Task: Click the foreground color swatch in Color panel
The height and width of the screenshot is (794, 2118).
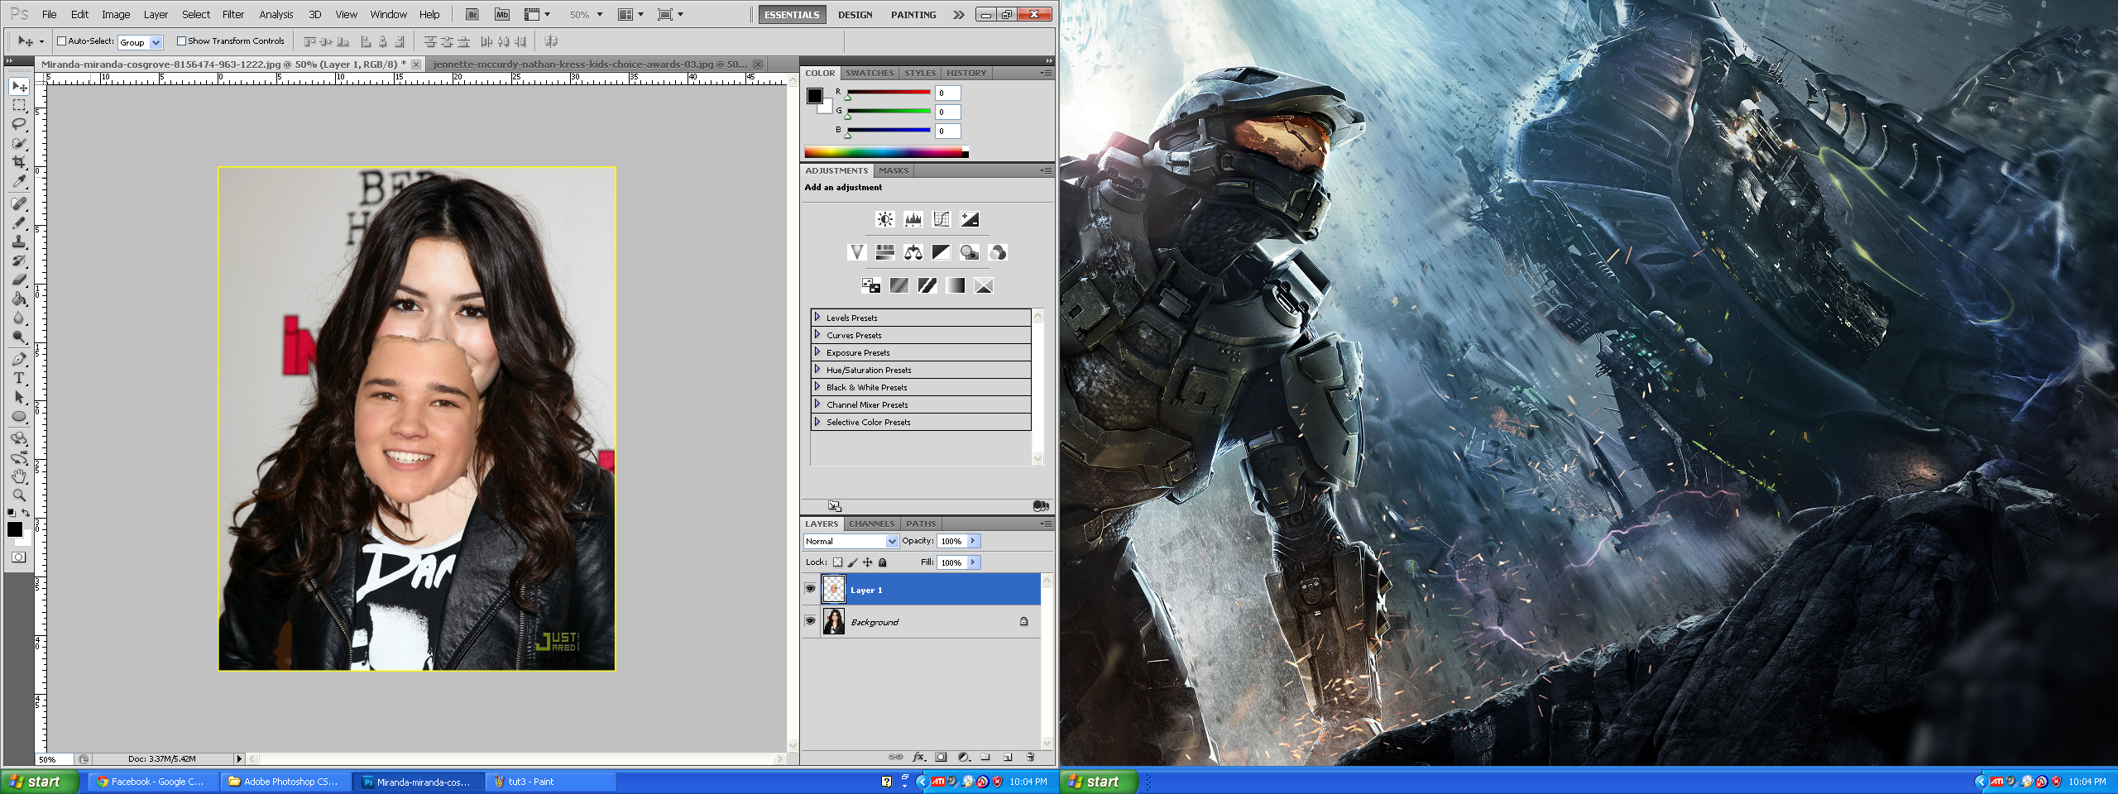Action: [814, 95]
